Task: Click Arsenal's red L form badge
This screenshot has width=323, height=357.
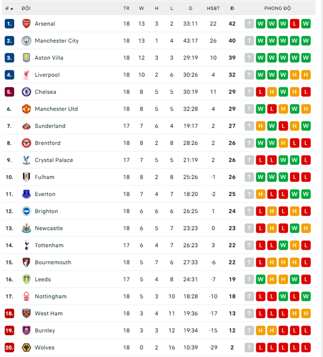Action: tap(294, 24)
